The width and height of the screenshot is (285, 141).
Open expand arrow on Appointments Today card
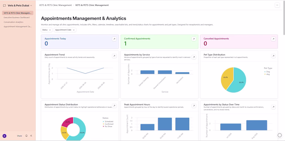[114, 39]
